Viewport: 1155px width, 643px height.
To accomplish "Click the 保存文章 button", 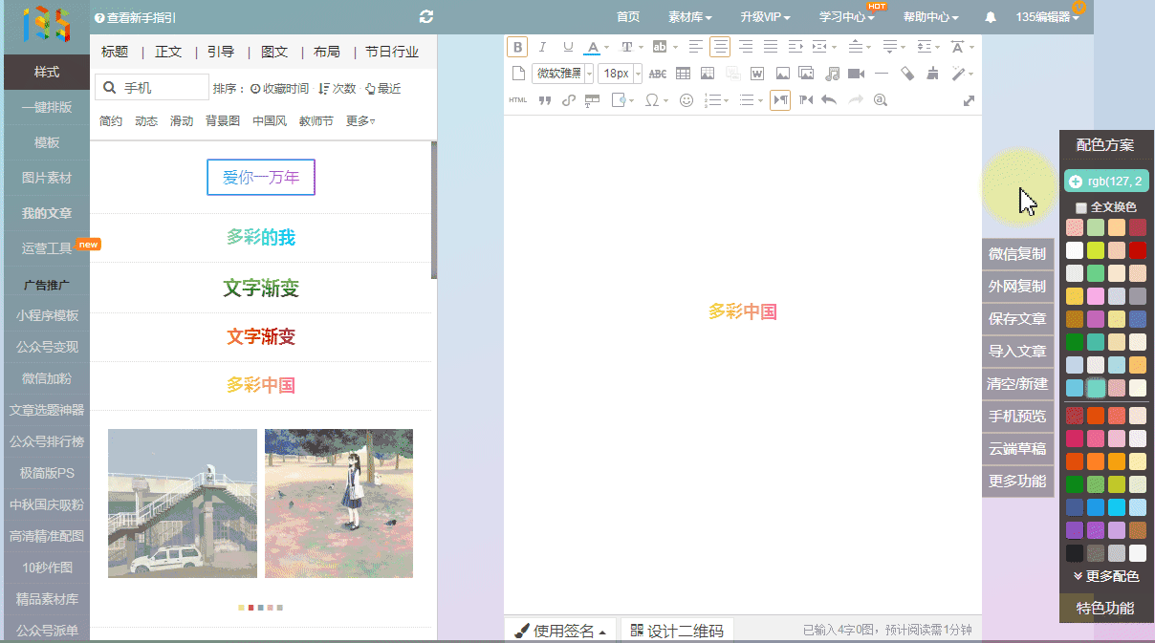I will pos(1017,319).
